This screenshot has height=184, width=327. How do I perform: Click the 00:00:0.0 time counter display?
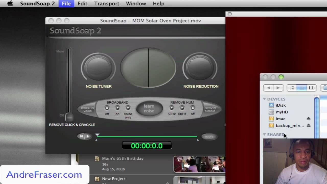click(x=147, y=146)
